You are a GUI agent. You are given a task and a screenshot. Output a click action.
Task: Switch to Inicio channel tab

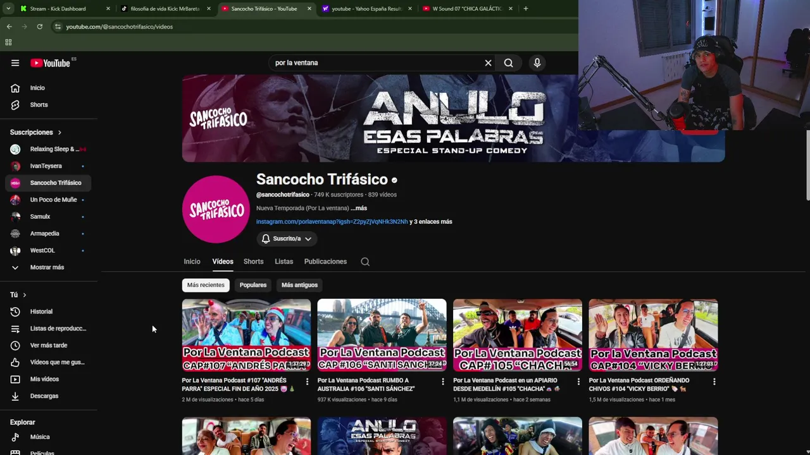pos(192,262)
